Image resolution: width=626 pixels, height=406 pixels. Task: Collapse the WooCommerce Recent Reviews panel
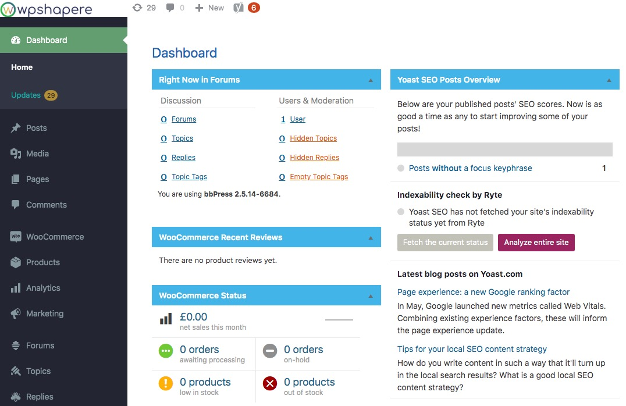pyautogui.click(x=371, y=238)
